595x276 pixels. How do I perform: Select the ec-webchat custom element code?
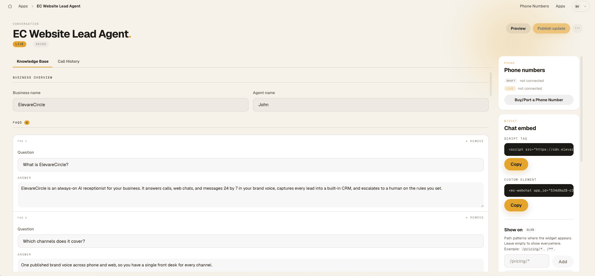click(x=538, y=191)
